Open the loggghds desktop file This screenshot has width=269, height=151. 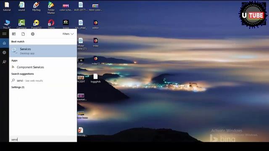pyautogui.click(x=95, y=78)
